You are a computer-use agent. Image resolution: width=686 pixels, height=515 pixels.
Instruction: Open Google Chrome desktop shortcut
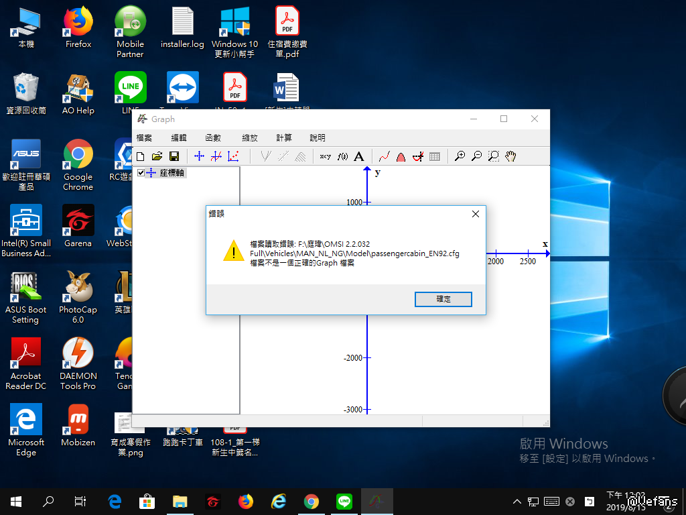[x=78, y=165]
